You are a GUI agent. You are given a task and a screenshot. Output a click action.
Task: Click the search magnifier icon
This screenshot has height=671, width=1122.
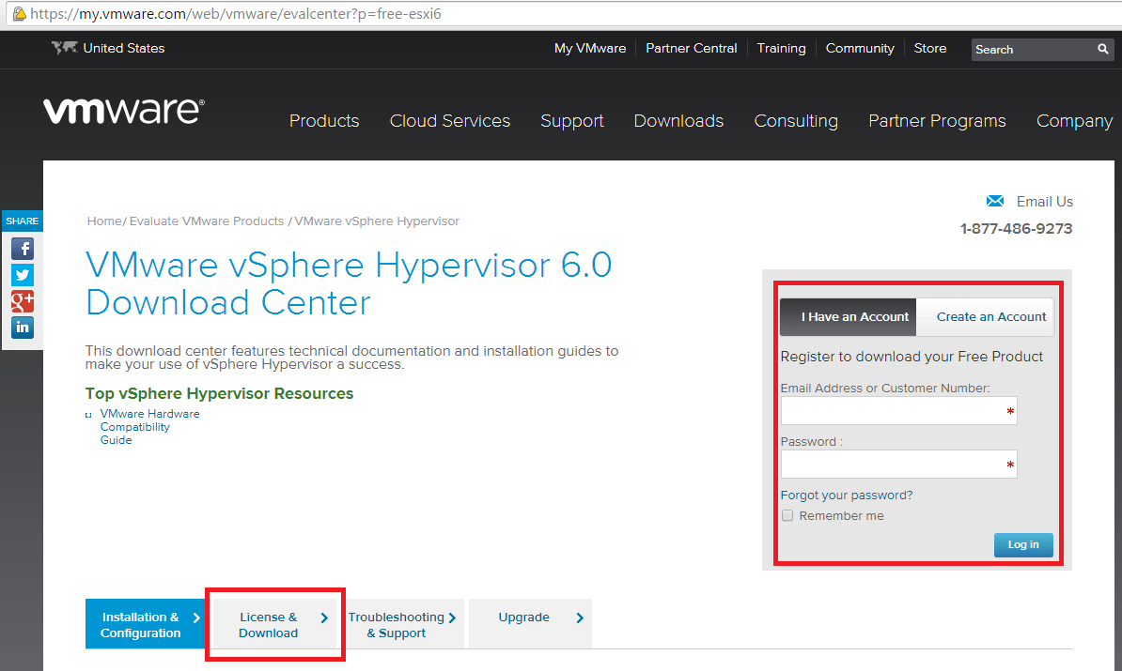point(1102,49)
